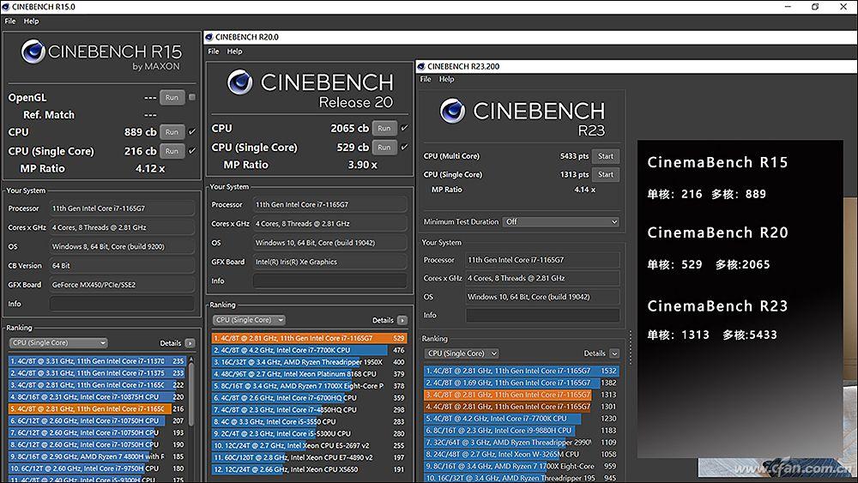Viewport: 858px width, 483px height.
Task: Open File menu in Cinebench R23 window
Action: pos(426,79)
